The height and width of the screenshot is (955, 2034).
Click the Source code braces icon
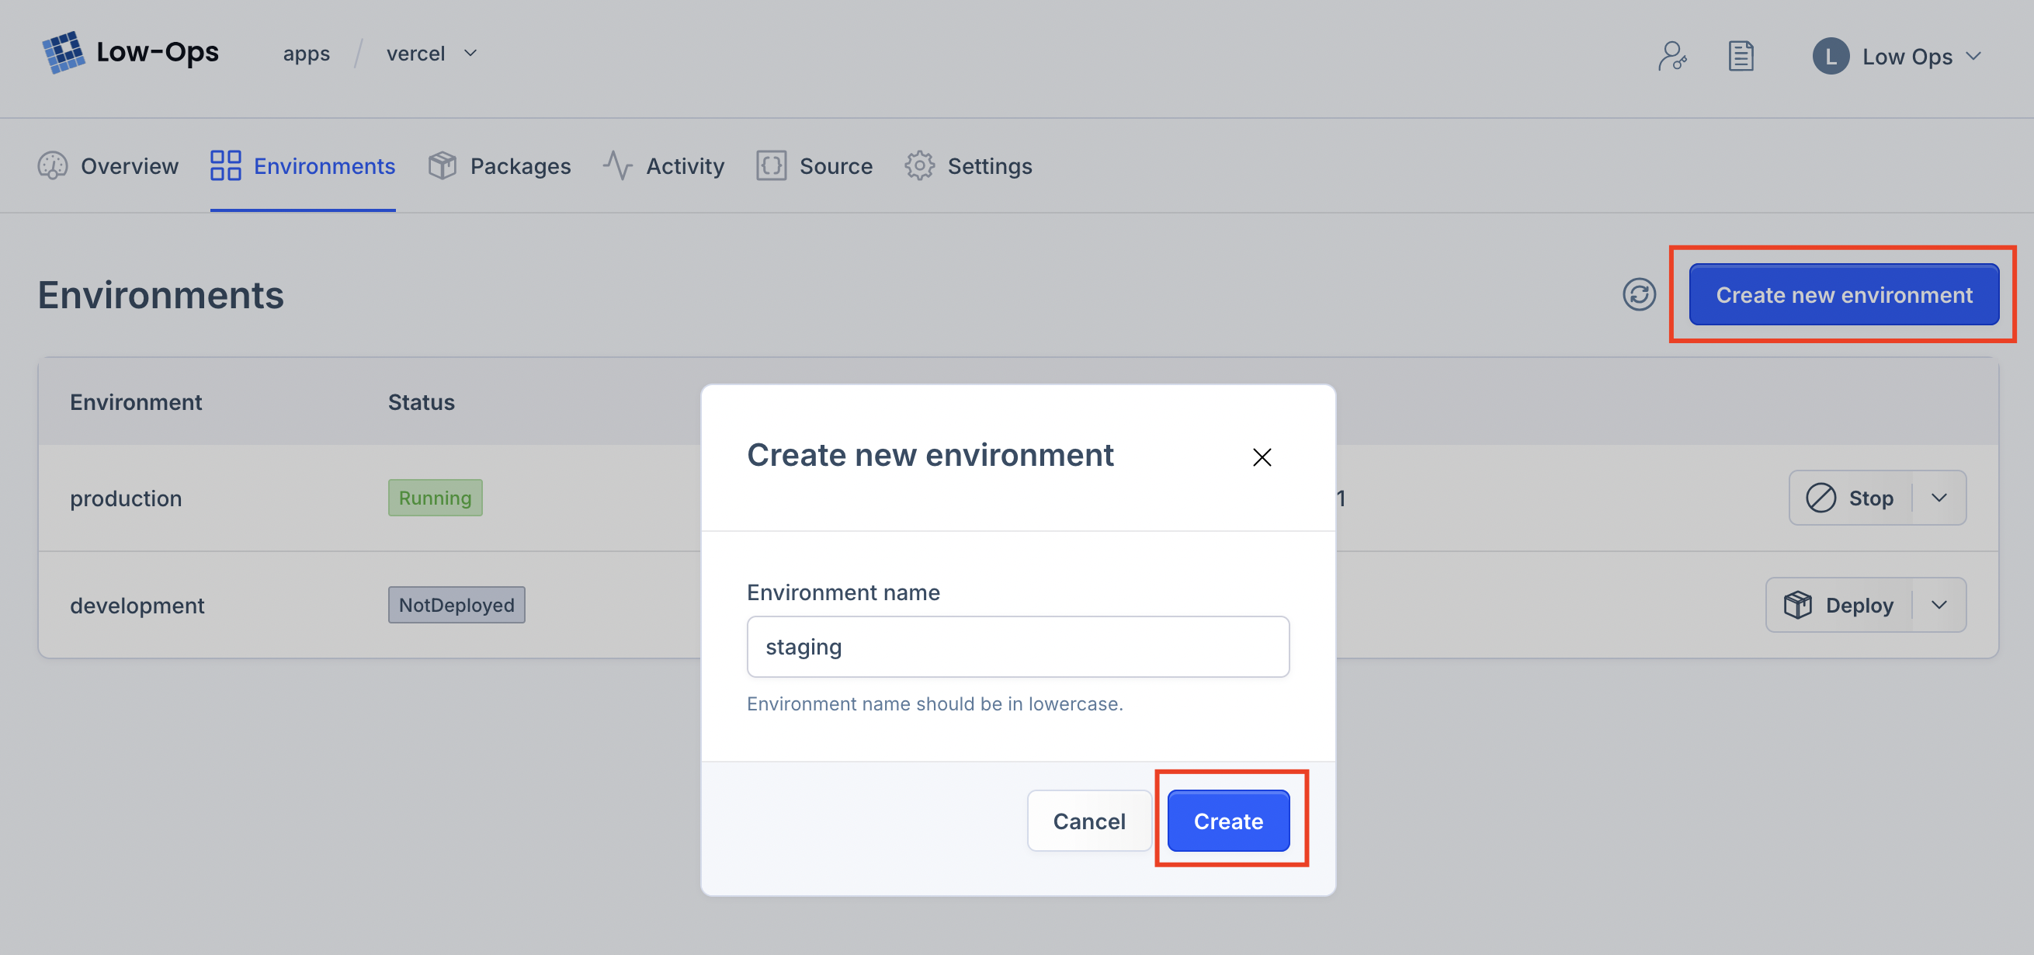(770, 166)
